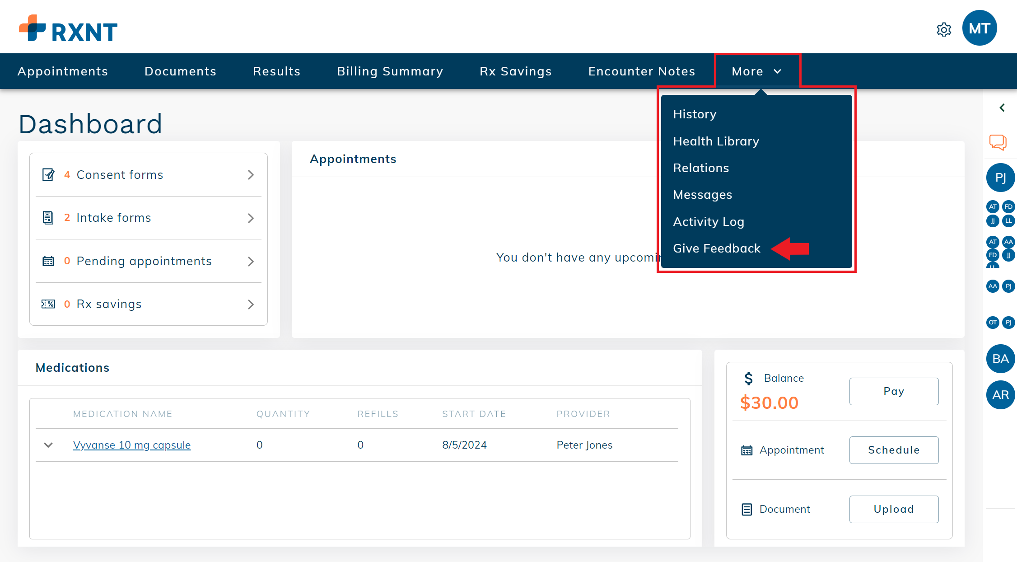Click the Intake forms document icon
The image size is (1017, 562).
(48, 218)
